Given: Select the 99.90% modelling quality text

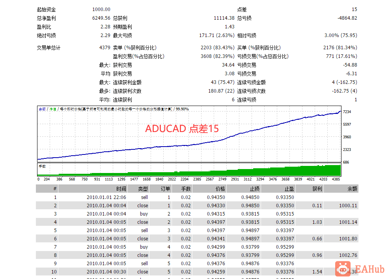Looking at the screenshot, I should click(x=182, y=109).
